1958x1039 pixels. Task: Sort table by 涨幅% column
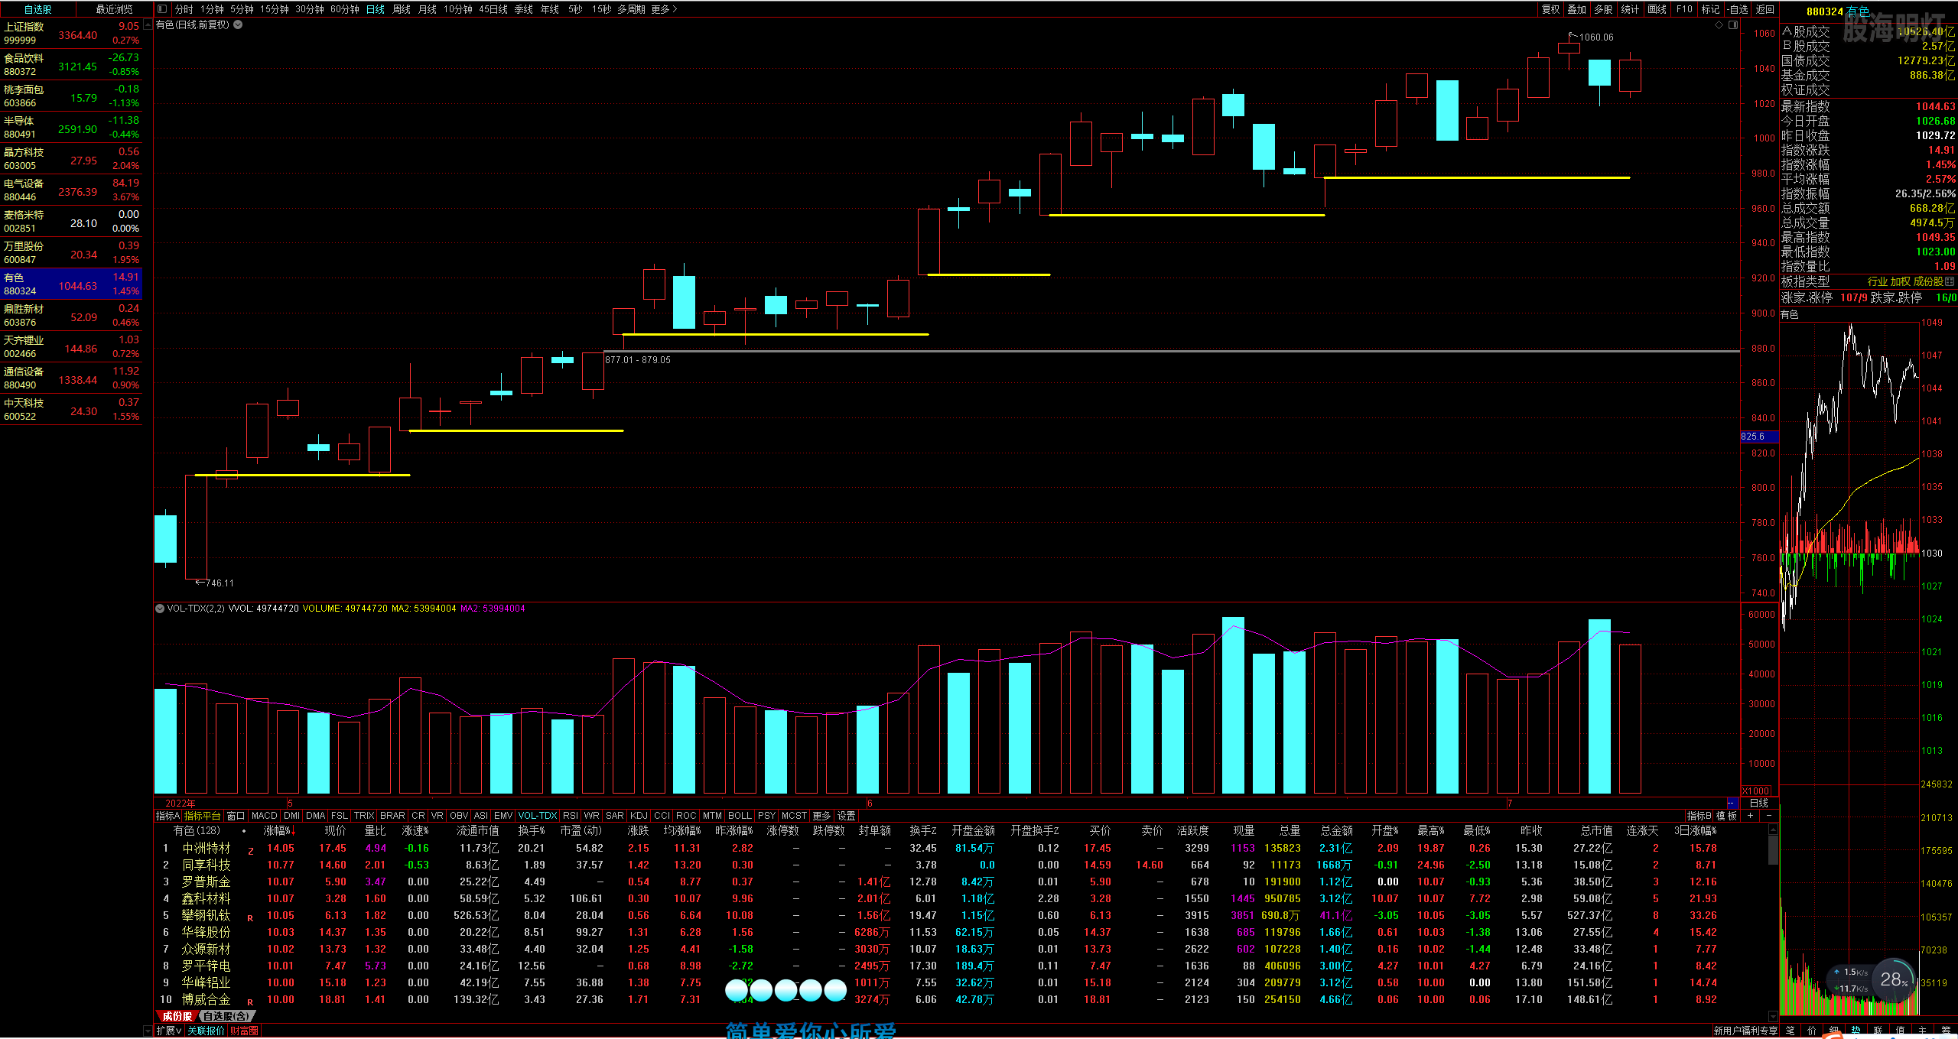(278, 830)
